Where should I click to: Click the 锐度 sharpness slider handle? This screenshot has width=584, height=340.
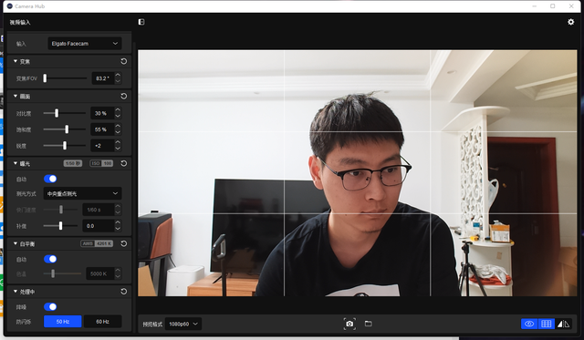tap(65, 146)
